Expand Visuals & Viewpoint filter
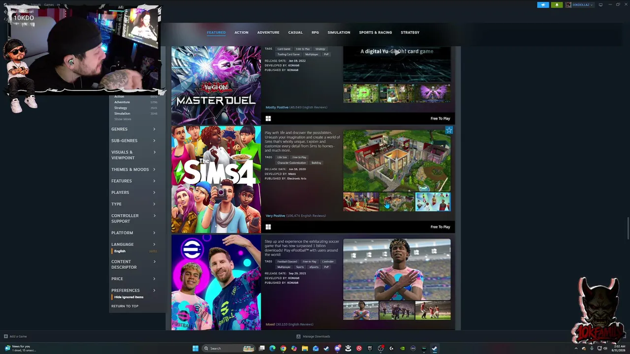The width and height of the screenshot is (630, 354). 133,155
